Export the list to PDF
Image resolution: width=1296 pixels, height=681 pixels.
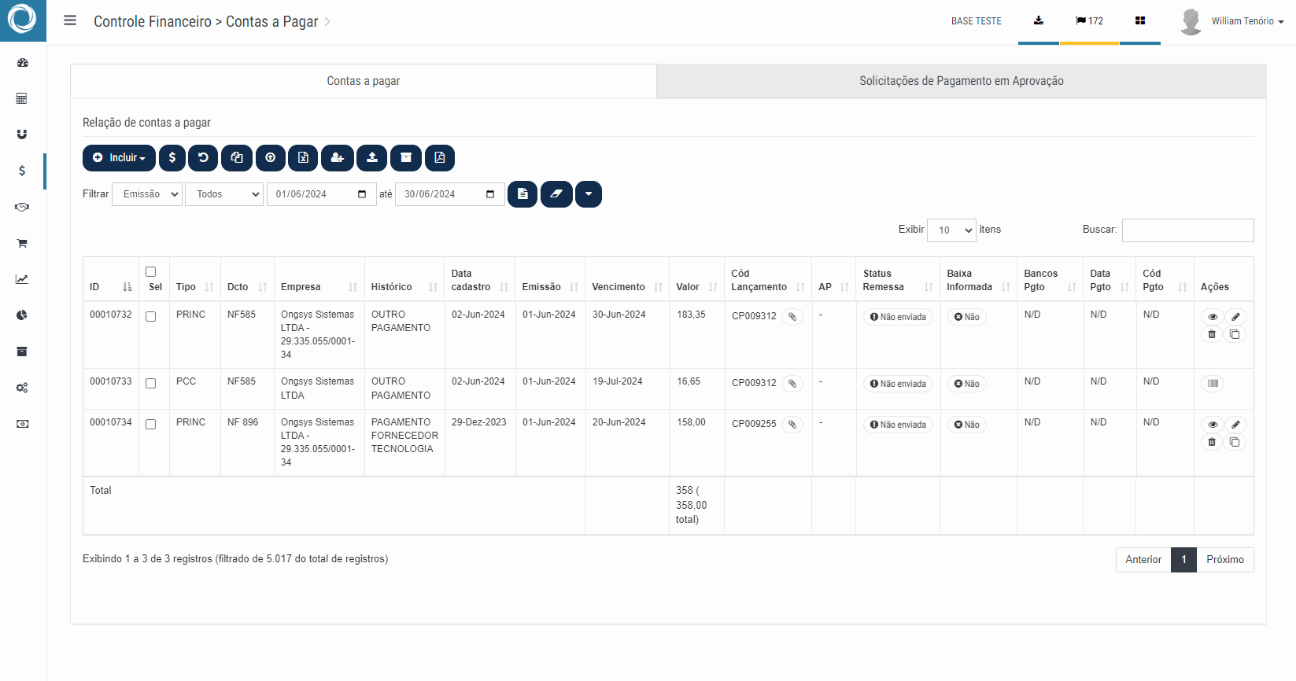(x=440, y=158)
